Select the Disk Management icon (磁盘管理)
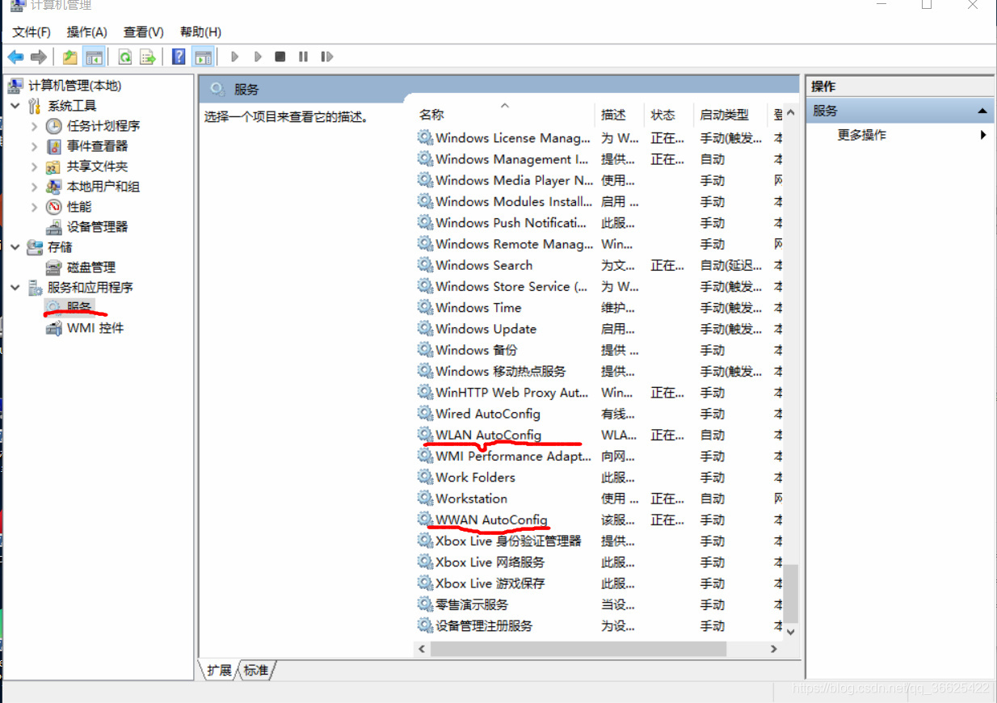This screenshot has height=703, width=997. [x=53, y=267]
